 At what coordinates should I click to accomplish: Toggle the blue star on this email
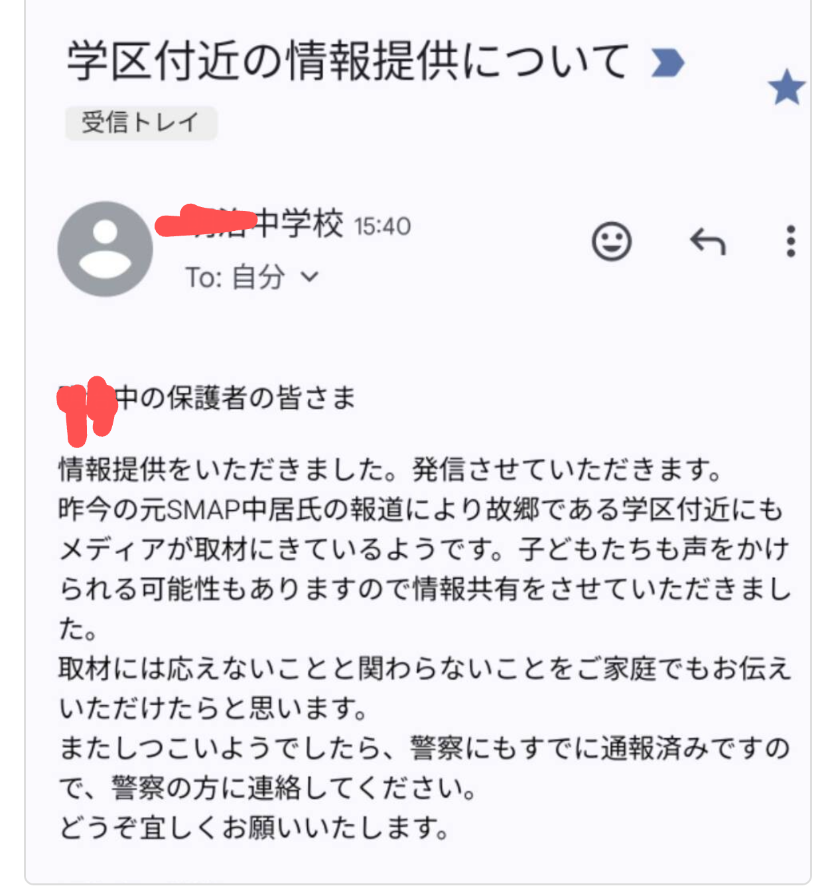(786, 88)
